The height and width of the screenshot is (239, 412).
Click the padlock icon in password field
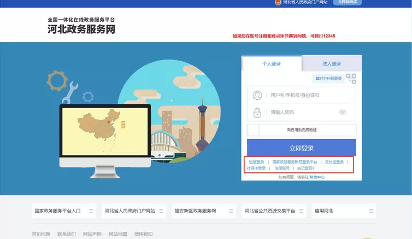[x=257, y=112]
